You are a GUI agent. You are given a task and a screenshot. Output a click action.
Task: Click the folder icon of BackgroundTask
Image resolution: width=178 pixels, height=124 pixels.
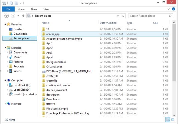click(44, 62)
